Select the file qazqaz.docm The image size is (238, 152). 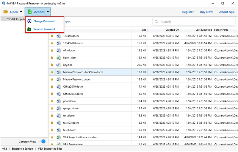click(x=71, y=108)
